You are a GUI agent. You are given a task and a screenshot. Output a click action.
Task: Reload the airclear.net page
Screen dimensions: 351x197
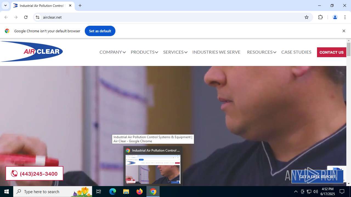point(26,17)
